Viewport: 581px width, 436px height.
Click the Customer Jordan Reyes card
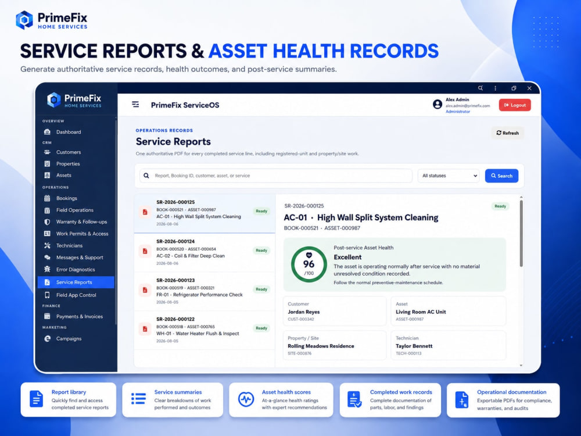[335, 311]
